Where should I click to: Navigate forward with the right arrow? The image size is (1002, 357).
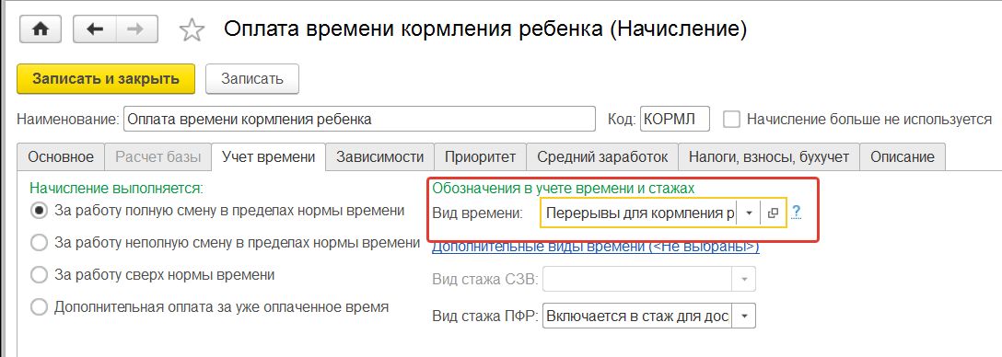[x=135, y=30]
